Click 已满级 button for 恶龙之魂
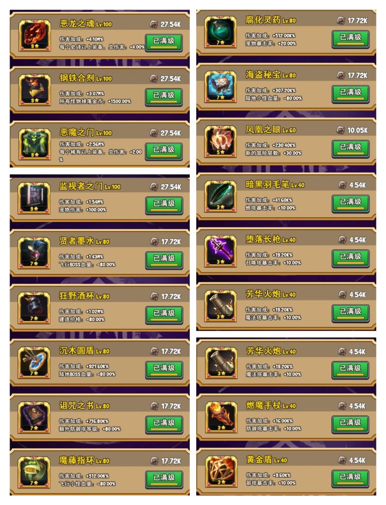 [164, 42]
